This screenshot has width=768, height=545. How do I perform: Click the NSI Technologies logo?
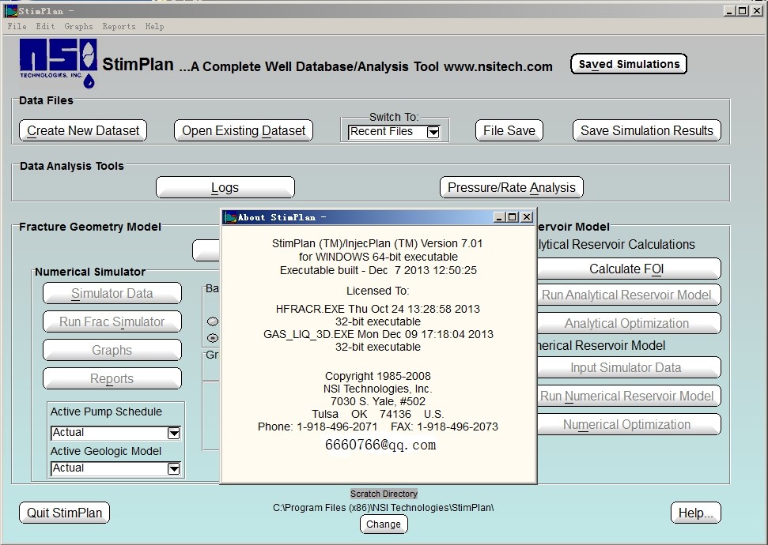click(x=59, y=64)
